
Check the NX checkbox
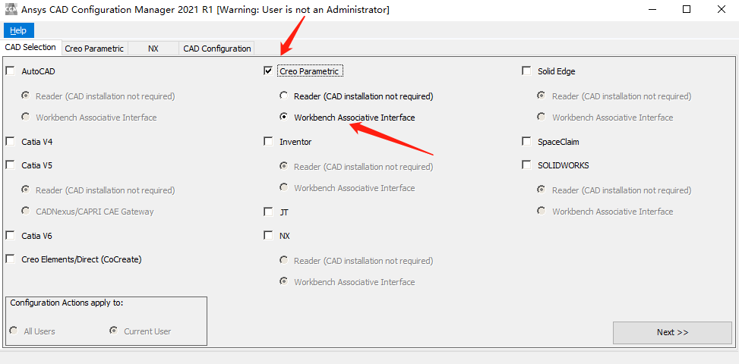point(268,235)
